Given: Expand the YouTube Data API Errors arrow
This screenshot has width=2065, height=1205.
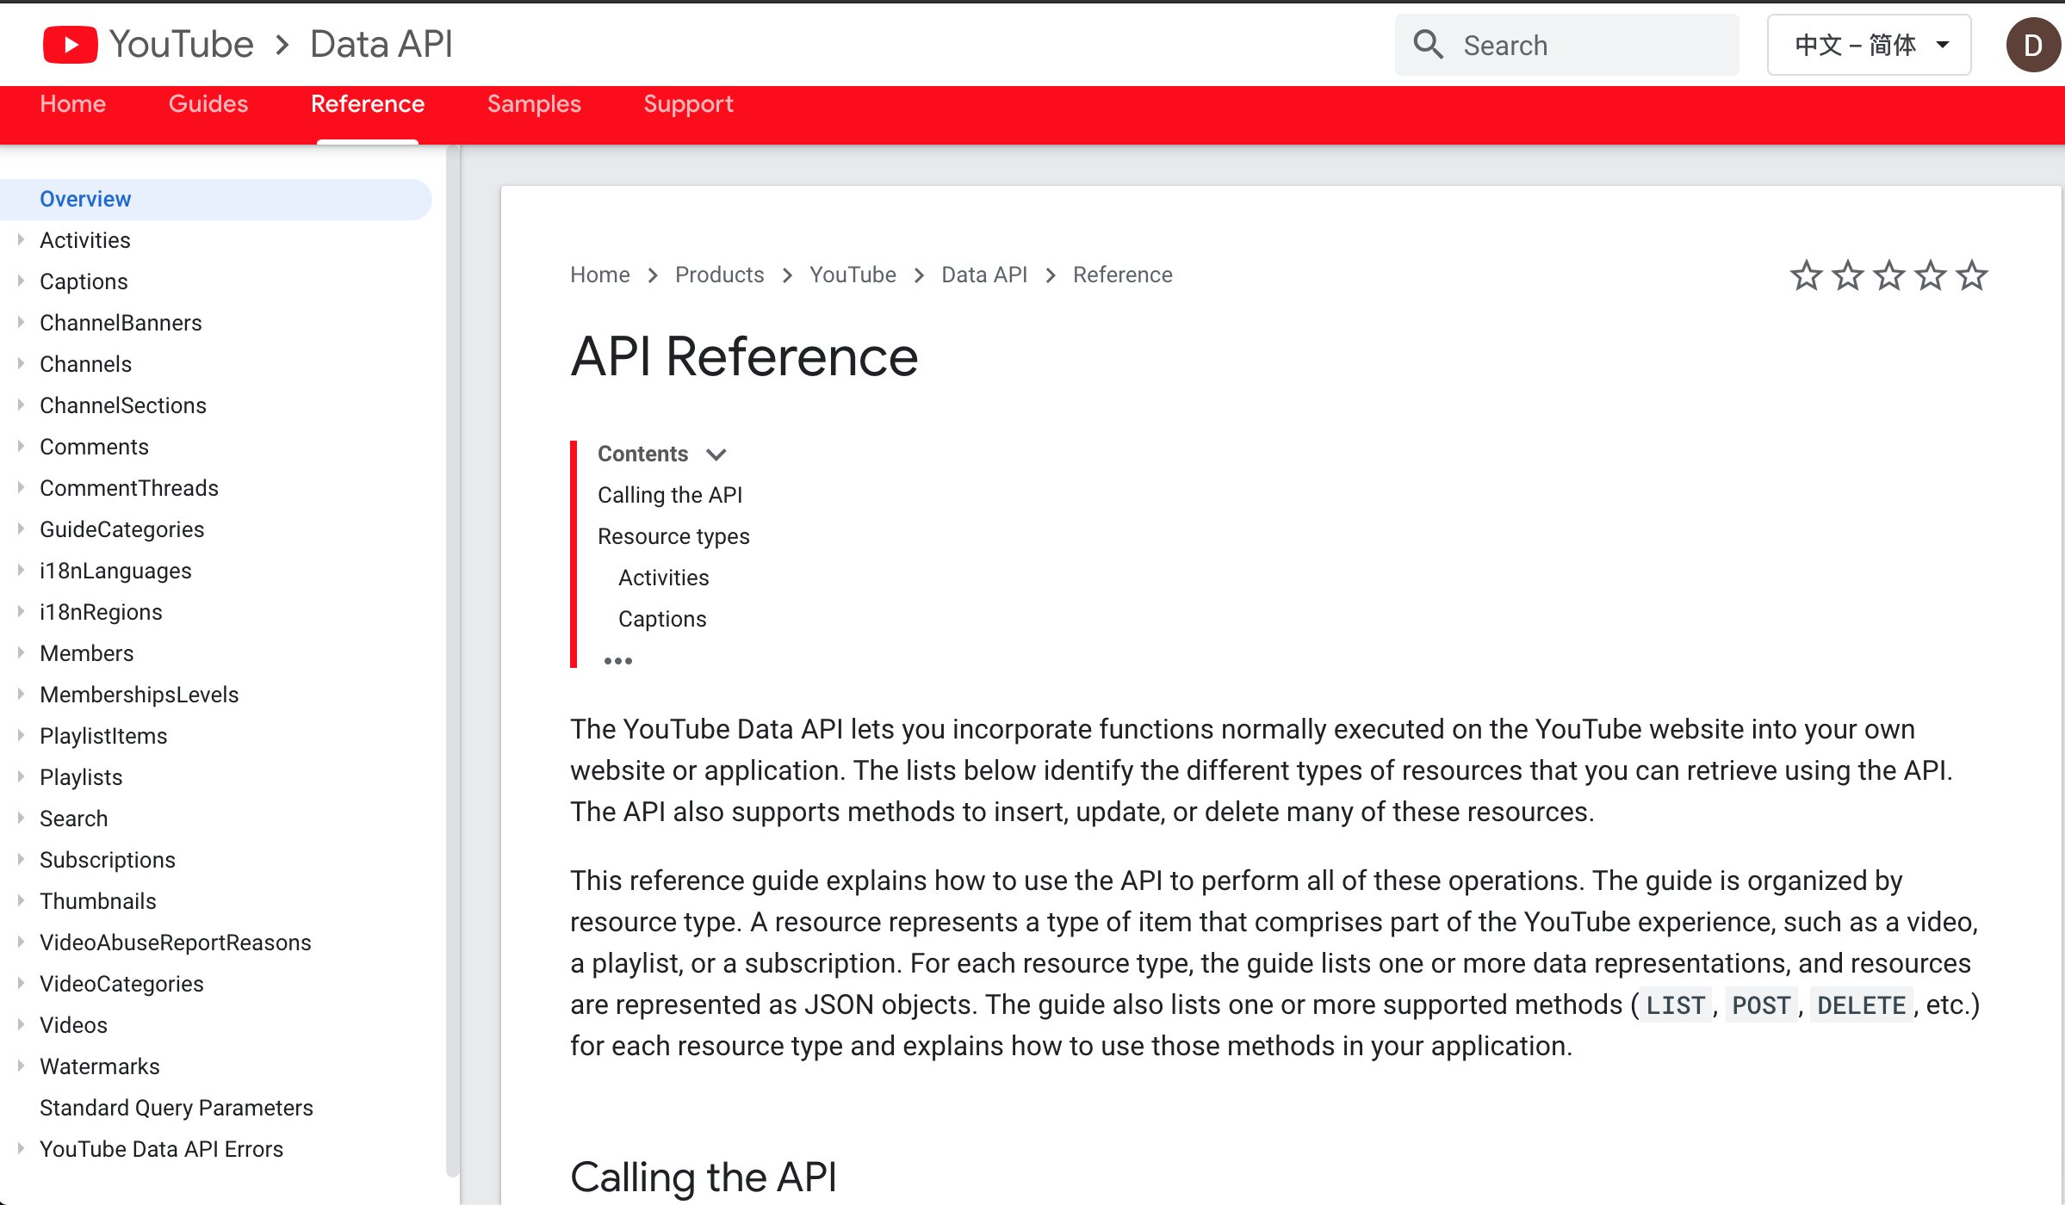Looking at the screenshot, I should tap(21, 1148).
